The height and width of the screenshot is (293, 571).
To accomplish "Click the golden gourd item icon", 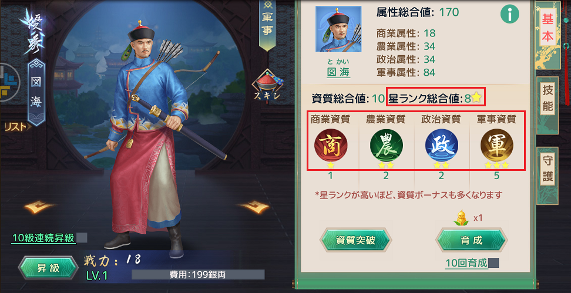I will pyautogui.click(x=462, y=218).
